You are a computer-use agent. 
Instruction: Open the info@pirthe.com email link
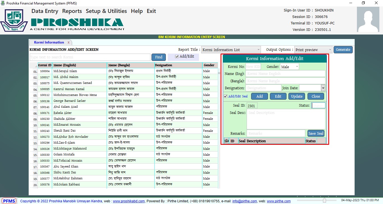(245, 201)
